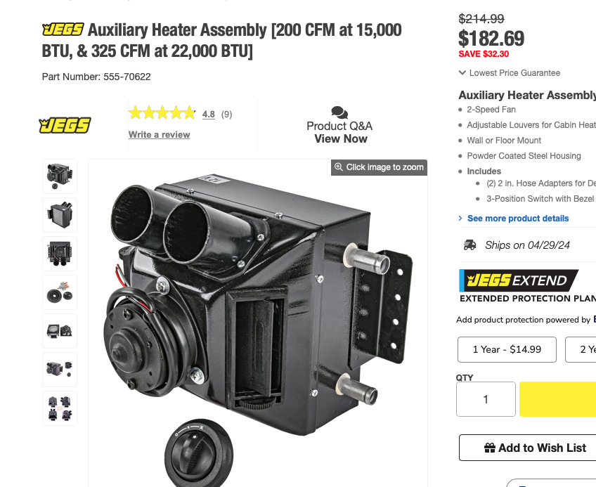Image resolution: width=596 pixels, height=487 pixels.
Task: Click the gift icon on Add to Wish List
Action: (490, 448)
